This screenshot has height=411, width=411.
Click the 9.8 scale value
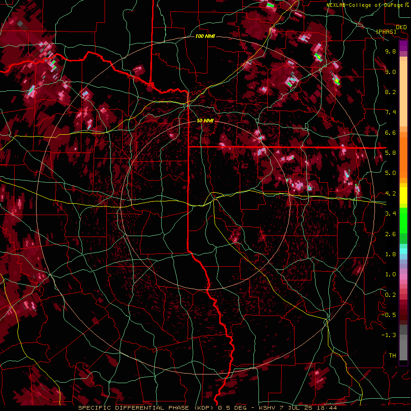tap(390, 51)
